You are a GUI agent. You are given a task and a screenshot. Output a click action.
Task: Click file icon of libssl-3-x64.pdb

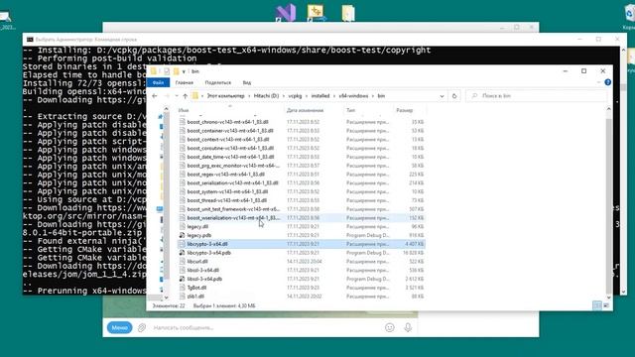tap(183, 279)
